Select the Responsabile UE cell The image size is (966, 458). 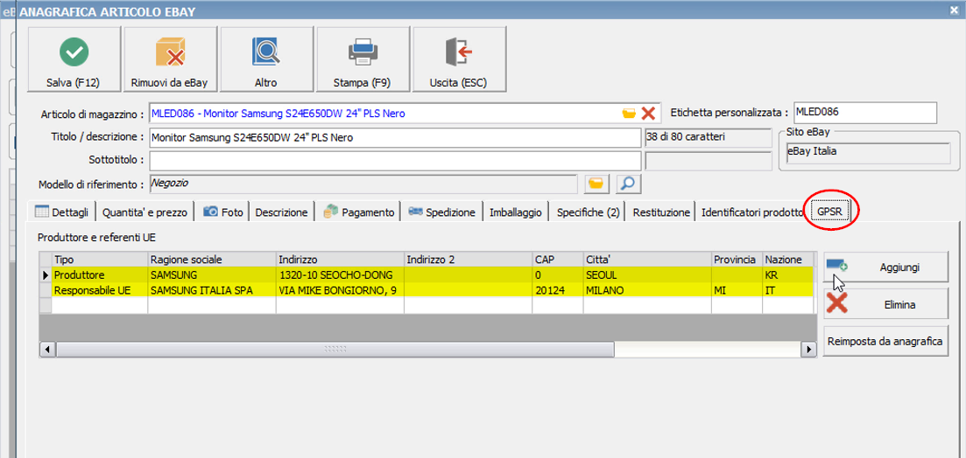pyautogui.click(x=100, y=290)
